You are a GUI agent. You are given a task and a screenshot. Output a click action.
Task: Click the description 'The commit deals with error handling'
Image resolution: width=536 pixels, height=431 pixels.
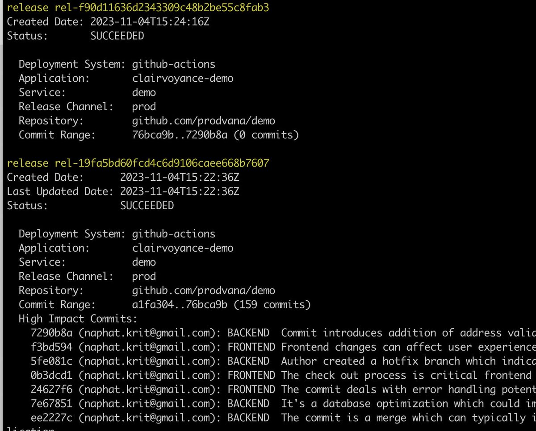point(408,390)
